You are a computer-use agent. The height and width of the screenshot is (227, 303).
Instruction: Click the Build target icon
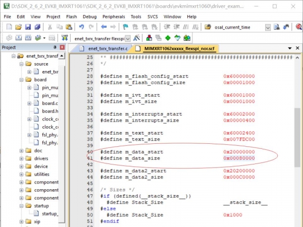18,38
